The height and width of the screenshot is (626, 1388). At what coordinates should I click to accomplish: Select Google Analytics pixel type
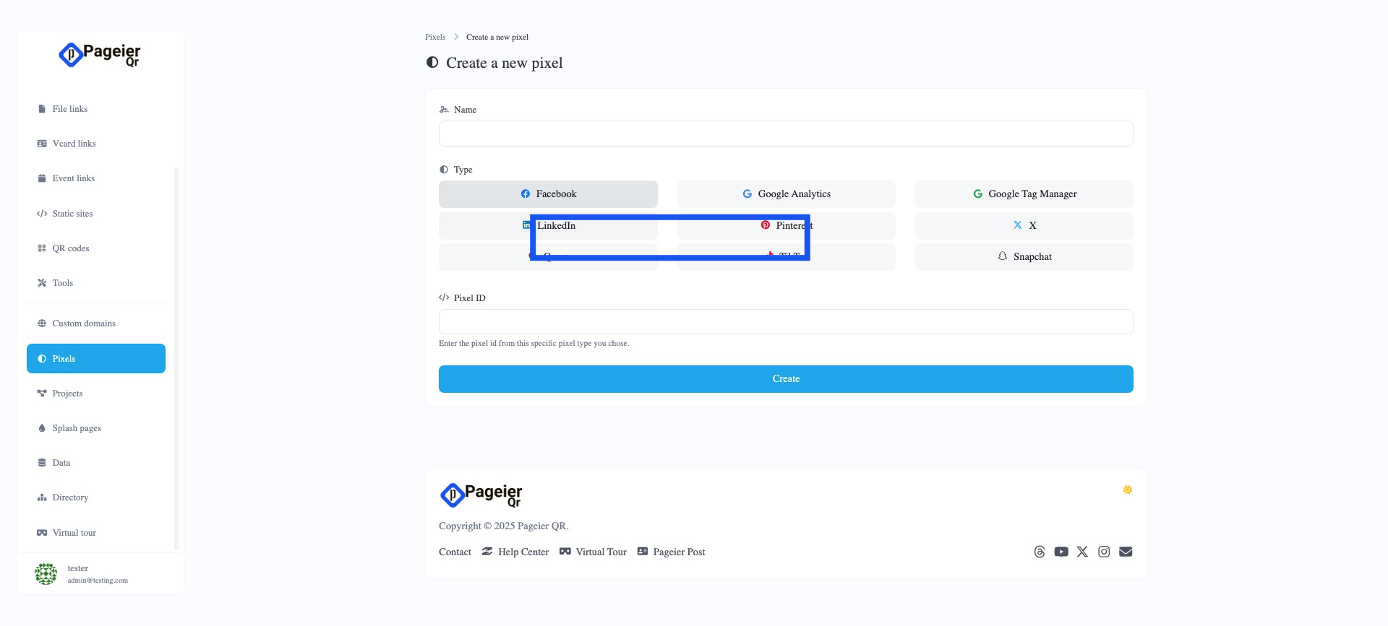pyautogui.click(x=786, y=194)
